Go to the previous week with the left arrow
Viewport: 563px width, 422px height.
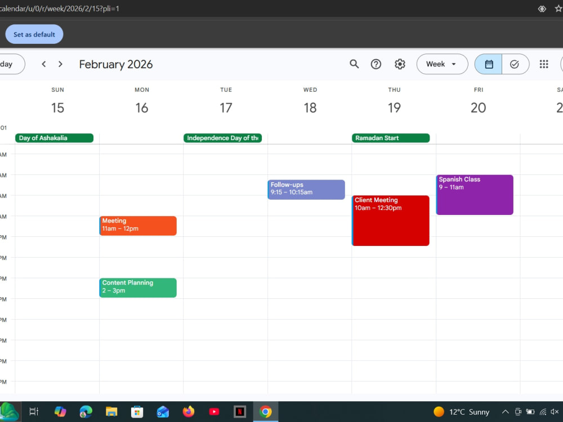pos(44,64)
